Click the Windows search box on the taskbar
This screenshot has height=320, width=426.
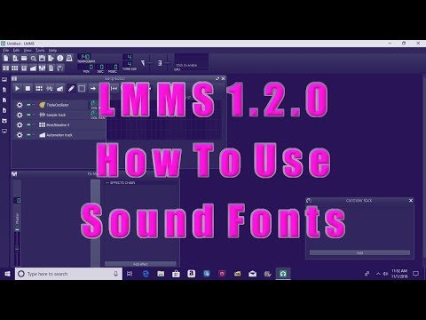click(x=68, y=274)
